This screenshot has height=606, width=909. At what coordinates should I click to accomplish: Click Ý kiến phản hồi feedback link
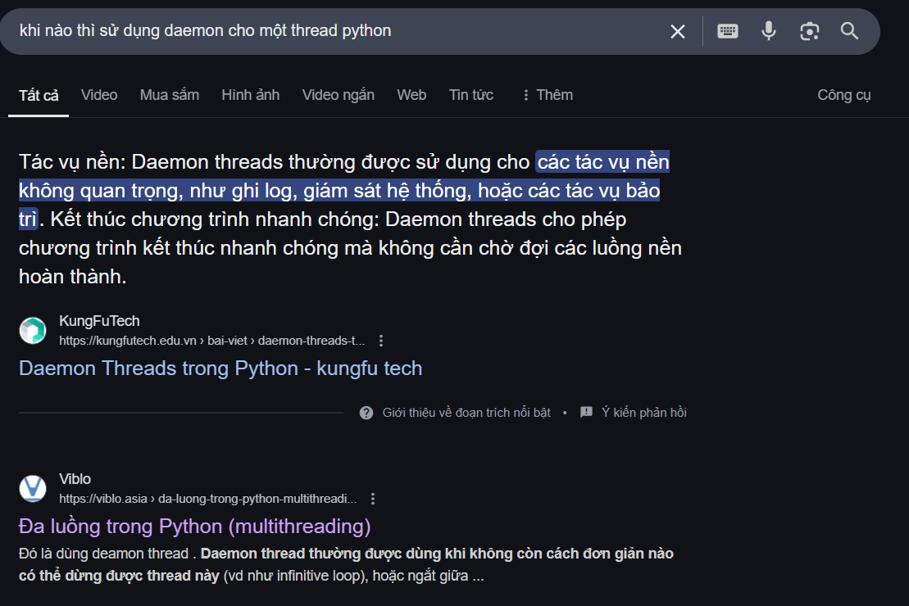click(x=643, y=413)
